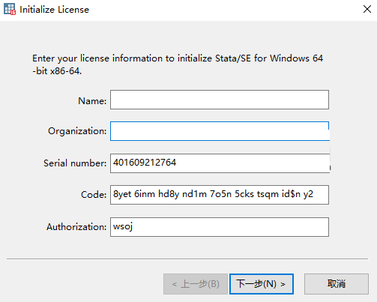Click the license information instruction text

pyautogui.click(x=178, y=64)
